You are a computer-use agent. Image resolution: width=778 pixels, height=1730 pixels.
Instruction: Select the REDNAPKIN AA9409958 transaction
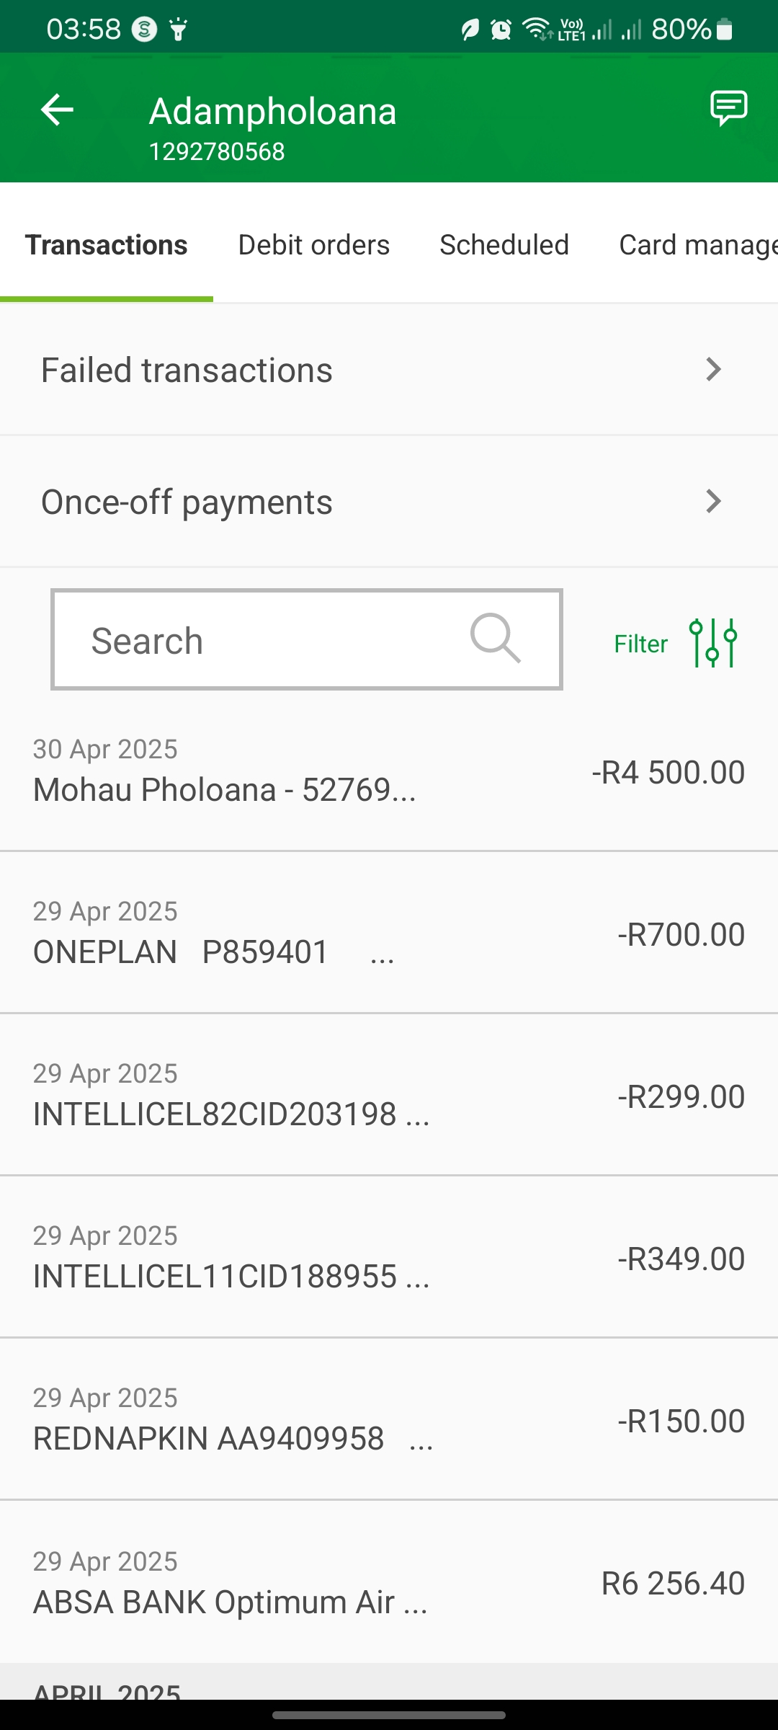[389, 1420]
